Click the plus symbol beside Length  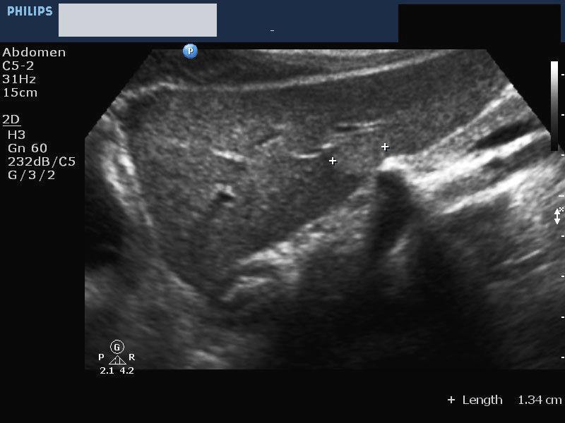[x=451, y=400]
